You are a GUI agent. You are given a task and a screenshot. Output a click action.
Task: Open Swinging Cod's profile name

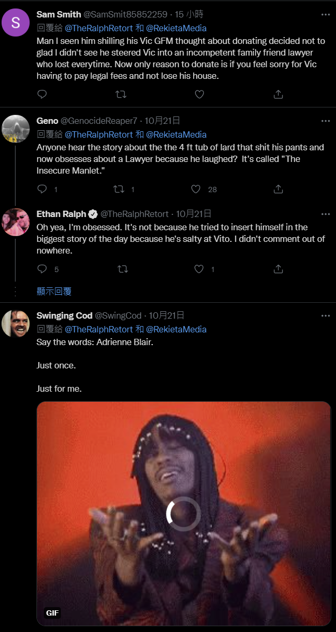(x=65, y=315)
